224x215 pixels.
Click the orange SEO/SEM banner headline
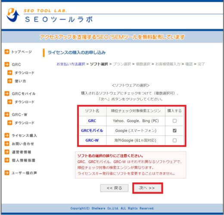coord(112,37)
